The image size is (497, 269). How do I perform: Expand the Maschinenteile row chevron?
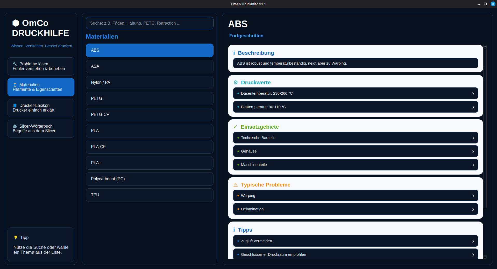tap(473, 165)
